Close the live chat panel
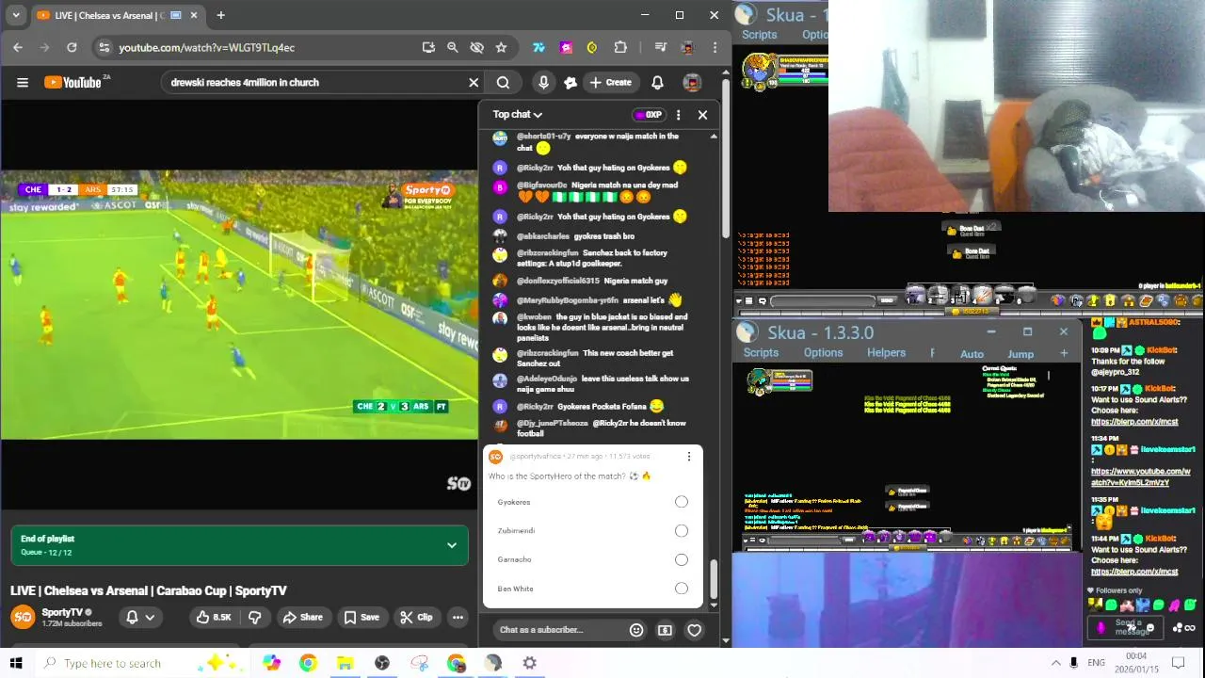Image resolution: width=1205 pixels, height=678 pixels. coord(702,115)
